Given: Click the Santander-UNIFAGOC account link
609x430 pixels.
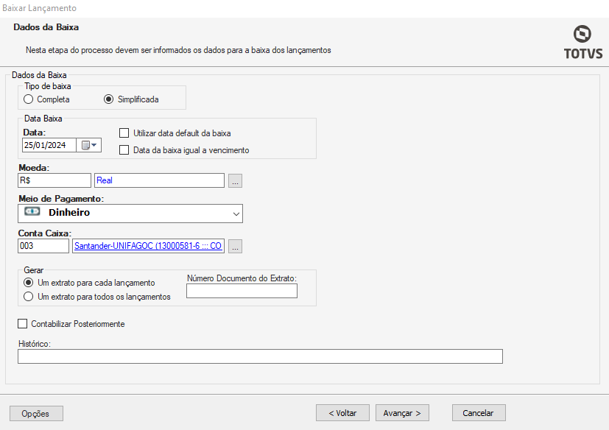Looking at the screenshot, I should (x=148, y=247).
